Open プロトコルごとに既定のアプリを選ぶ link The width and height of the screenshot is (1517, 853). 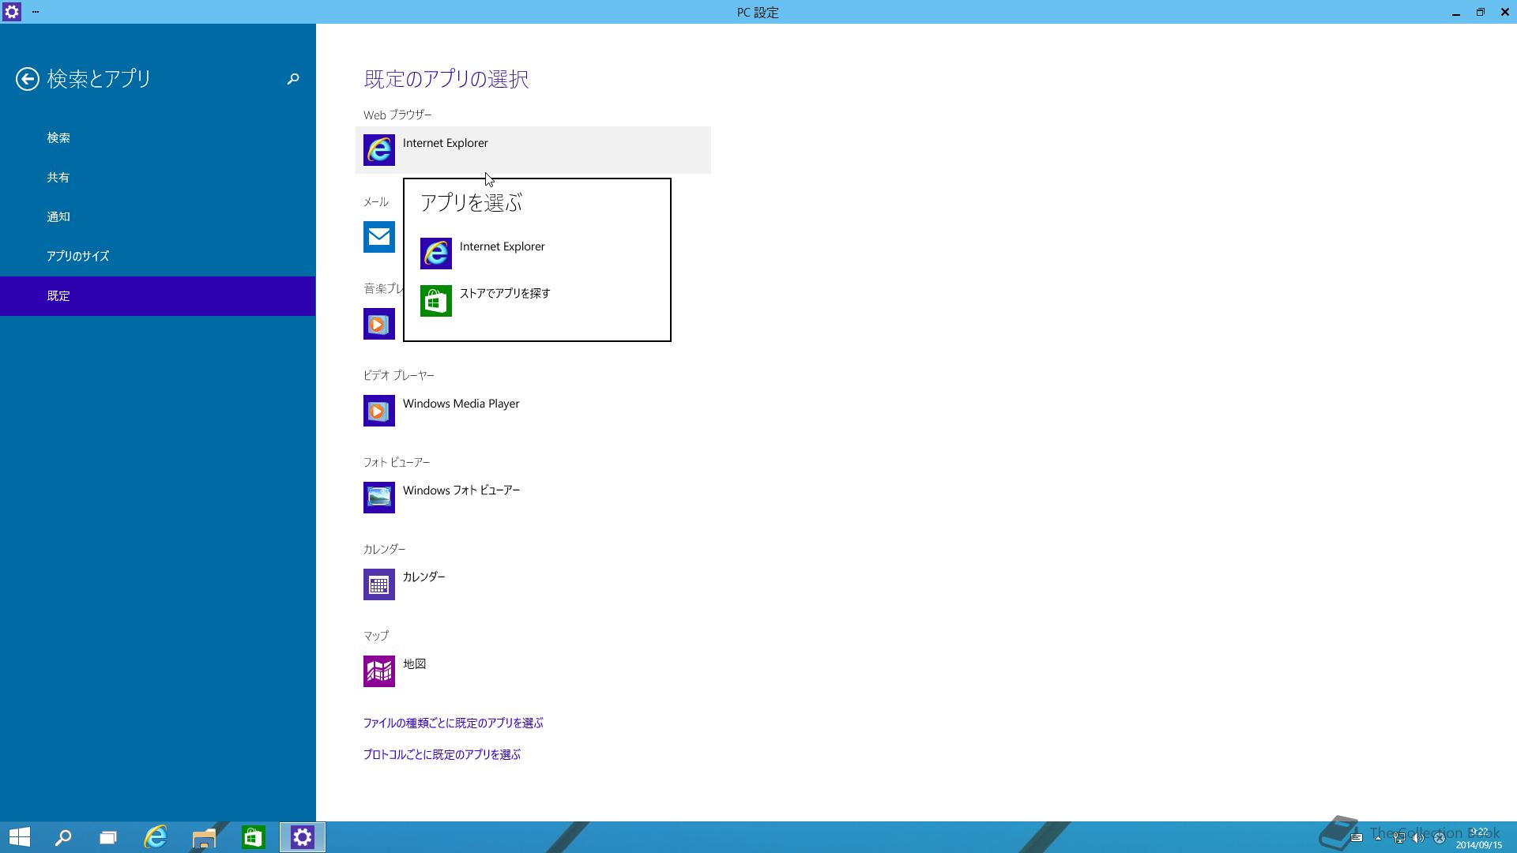point(442,754)
